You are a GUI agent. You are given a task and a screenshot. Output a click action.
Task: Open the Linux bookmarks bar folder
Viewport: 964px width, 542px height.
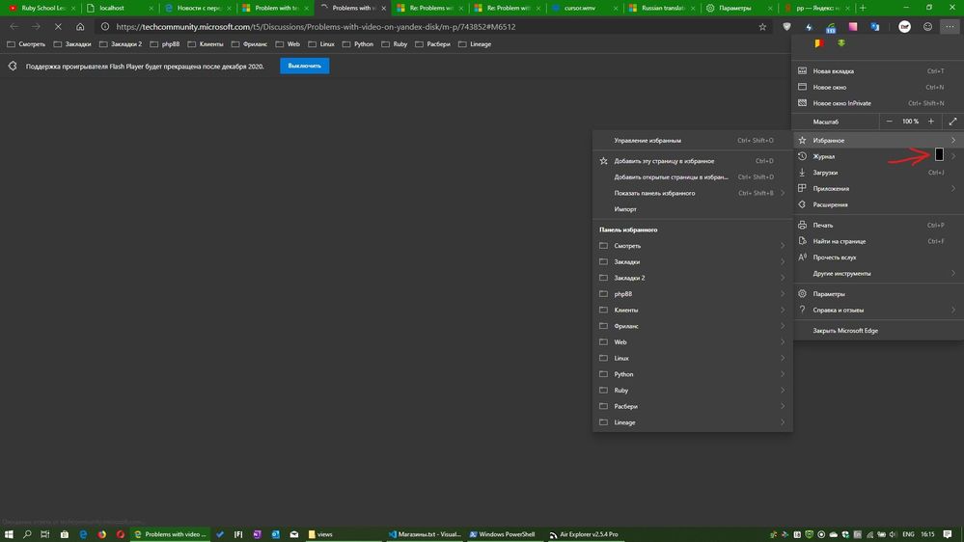click(321, 44)
